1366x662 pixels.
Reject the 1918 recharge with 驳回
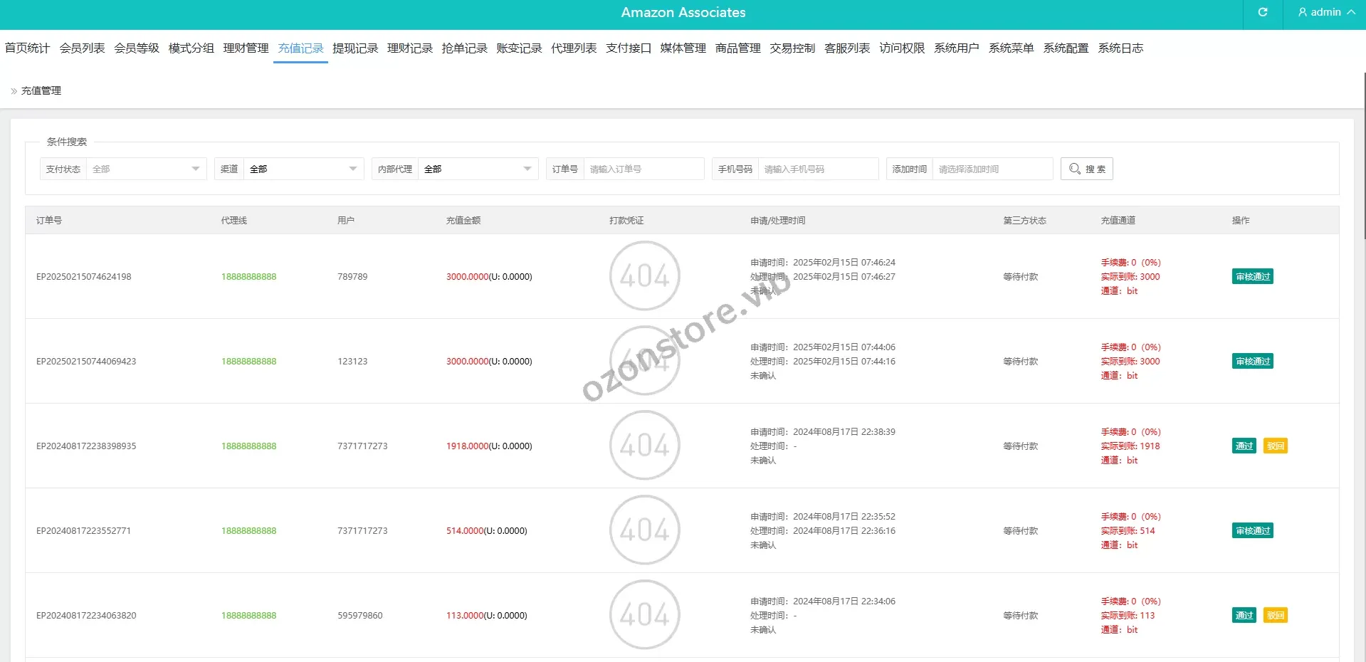pos(1275,446)
